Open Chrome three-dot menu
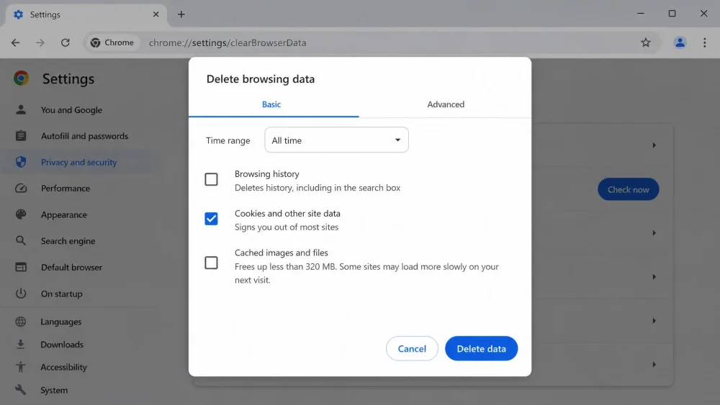This screenshot has width=720, height=405. (704, 42)
